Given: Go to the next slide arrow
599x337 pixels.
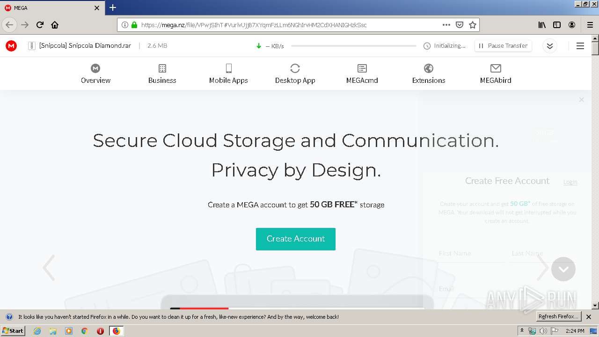Looking at the screenshot, I should (x=543, y=268).
